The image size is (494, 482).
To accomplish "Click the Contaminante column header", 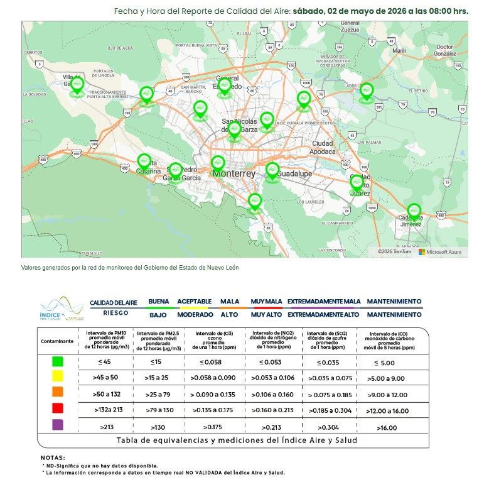I will [57, 341].
